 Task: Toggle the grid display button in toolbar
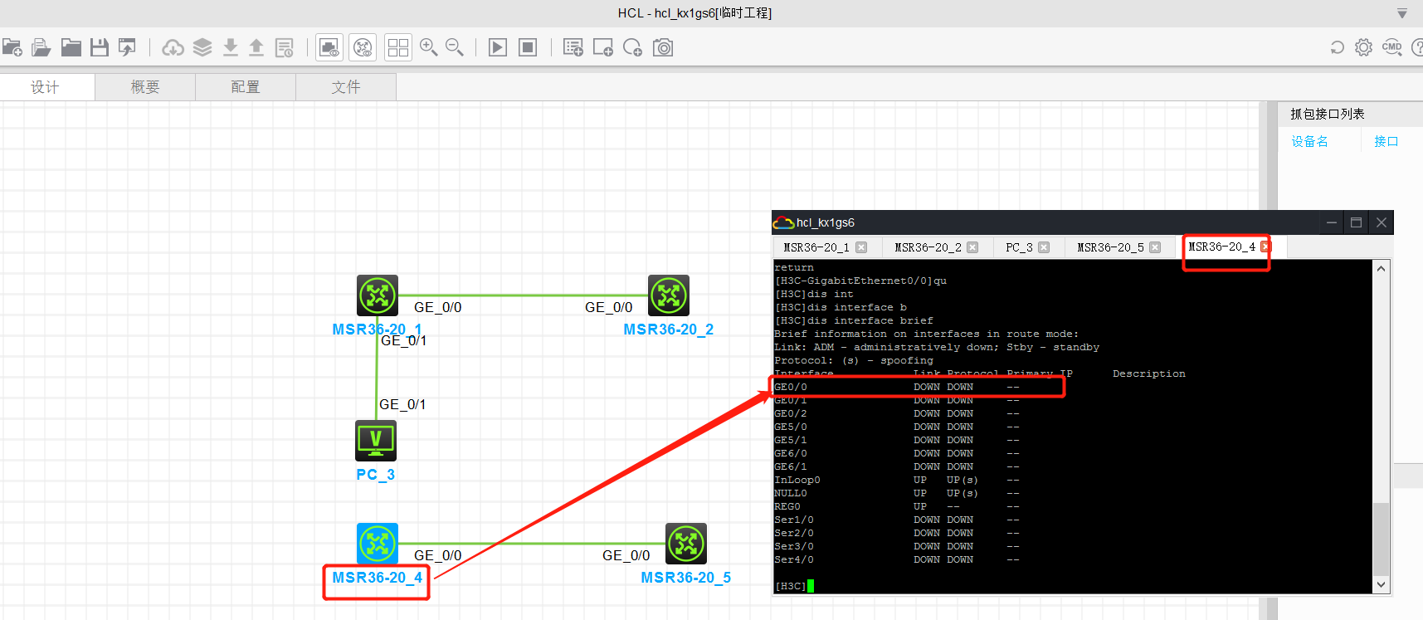coord(398,47)
